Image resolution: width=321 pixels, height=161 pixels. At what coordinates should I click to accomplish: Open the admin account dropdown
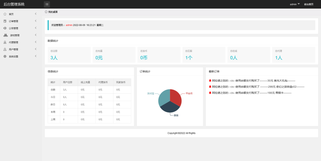click(x=295, y=4)
